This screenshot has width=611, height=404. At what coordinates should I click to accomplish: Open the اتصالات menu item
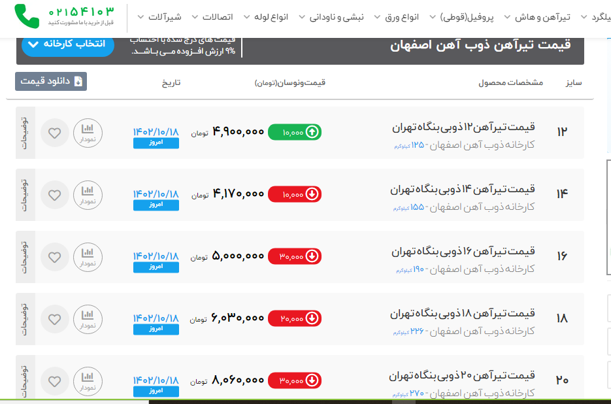coord(212,17)
